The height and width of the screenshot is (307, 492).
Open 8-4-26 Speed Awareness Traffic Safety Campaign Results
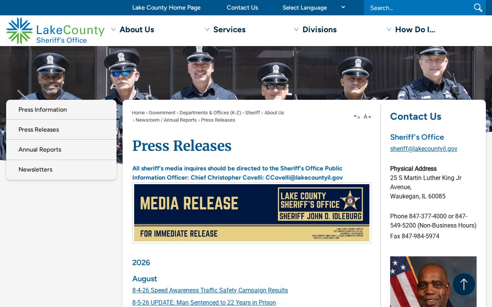[x=210, y=290]
